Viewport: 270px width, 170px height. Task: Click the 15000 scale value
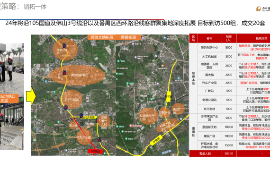[x=229, y=145]
